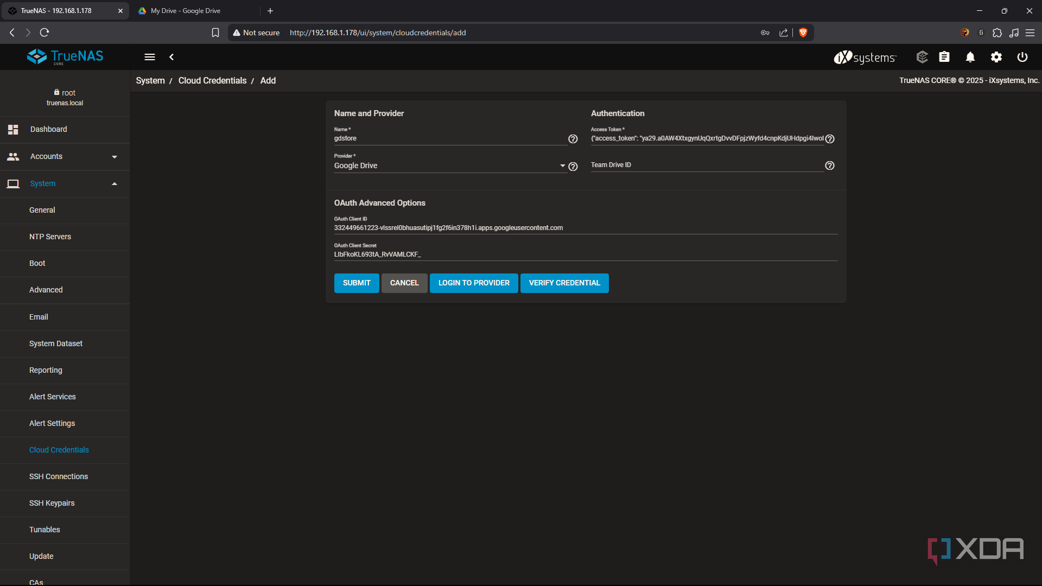This screenshot has height=586, width=1042.
Task: Cancel adding the credential
Action: pyautogui.click(x=404, y=283)
